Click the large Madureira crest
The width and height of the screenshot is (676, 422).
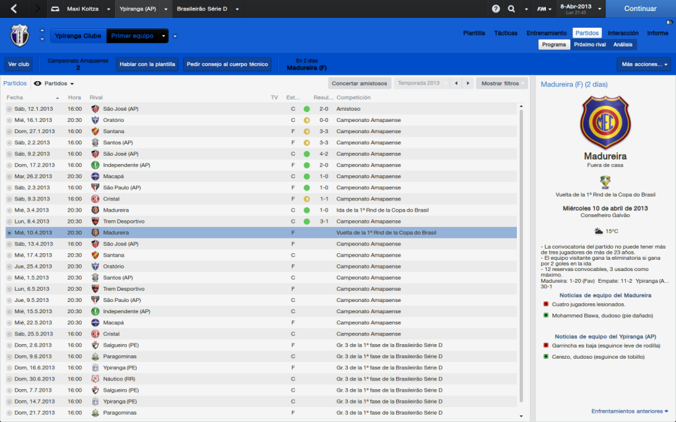(605, 122)
